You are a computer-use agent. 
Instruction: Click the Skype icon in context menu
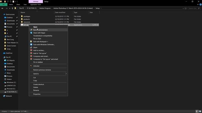pyautogui.click(x=31, y=33)
